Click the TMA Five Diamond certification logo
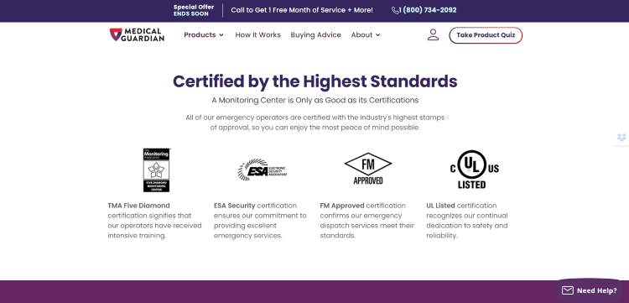Viewport: 629px width, 303px height. coord(157,170)
